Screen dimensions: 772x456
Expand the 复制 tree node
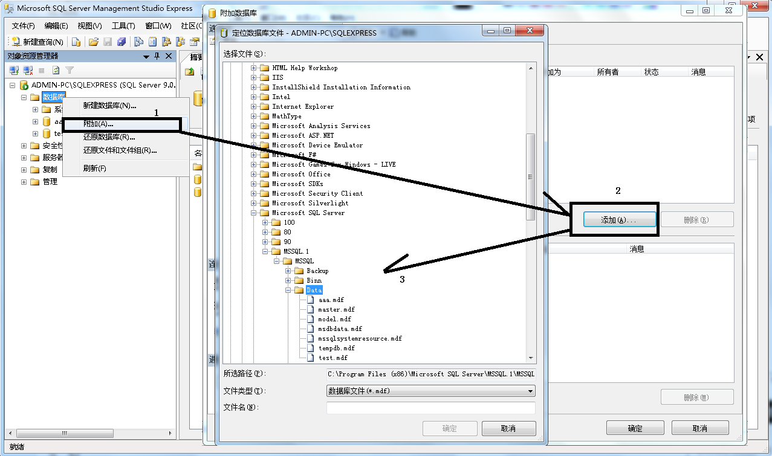click(24, 170)
